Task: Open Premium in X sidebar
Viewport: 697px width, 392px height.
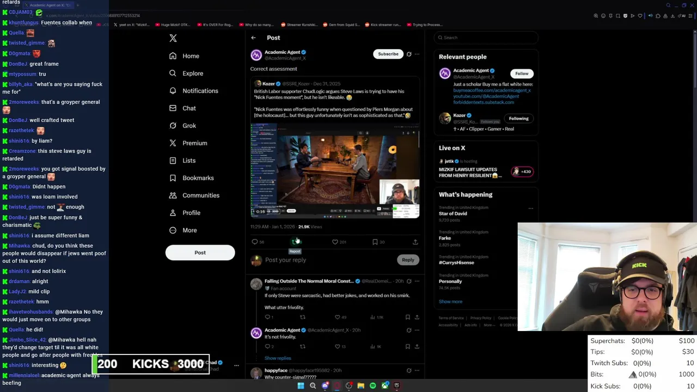Action: (x=188, y=143)
